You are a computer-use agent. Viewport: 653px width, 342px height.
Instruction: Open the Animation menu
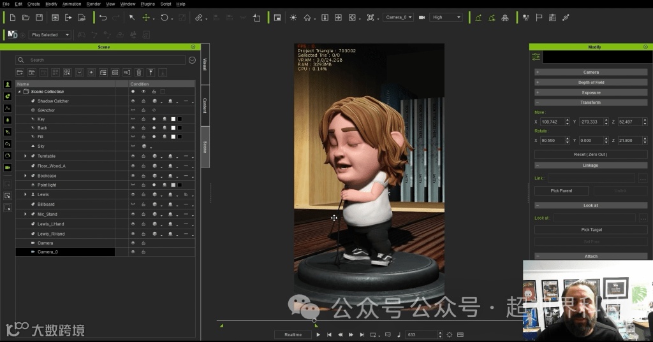coord(71,4)
